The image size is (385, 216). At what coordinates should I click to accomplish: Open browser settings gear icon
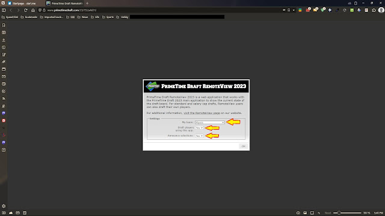click(x=4, y=206)
